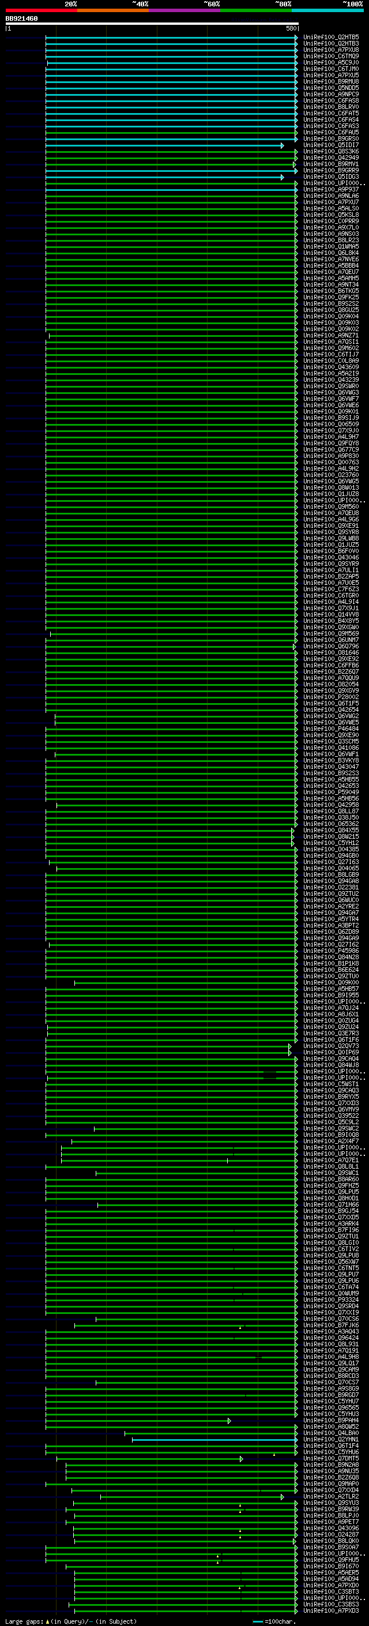Click the UniRef100_Q5IDI7 label

(331, 146)
